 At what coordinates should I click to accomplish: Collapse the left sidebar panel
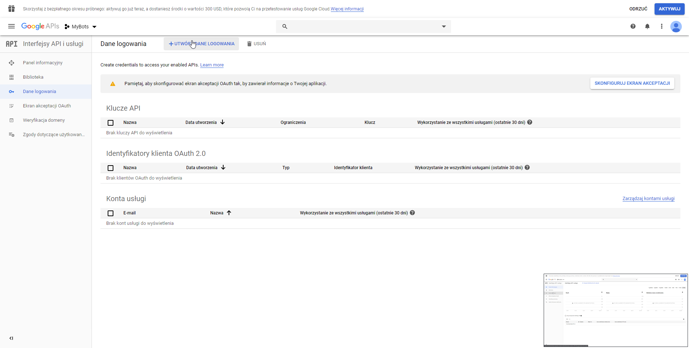tap(11, 338)
